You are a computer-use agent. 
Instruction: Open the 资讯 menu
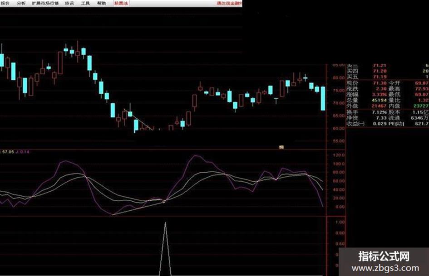[x=69, y=3]
